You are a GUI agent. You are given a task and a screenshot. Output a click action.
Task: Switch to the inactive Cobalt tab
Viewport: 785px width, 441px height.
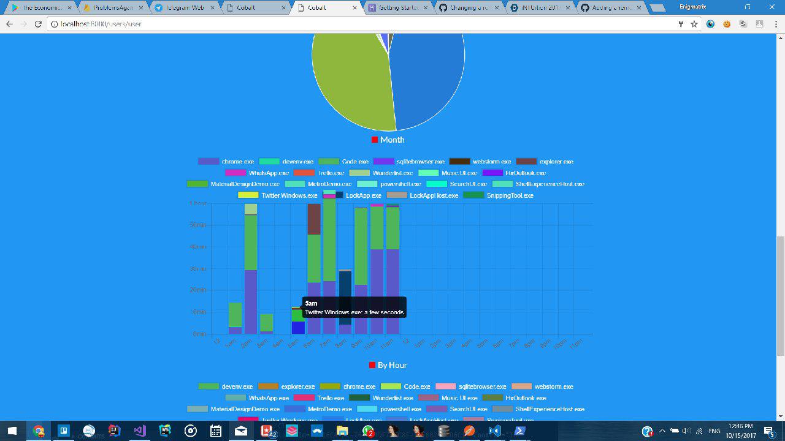click(x=256, y=8)
